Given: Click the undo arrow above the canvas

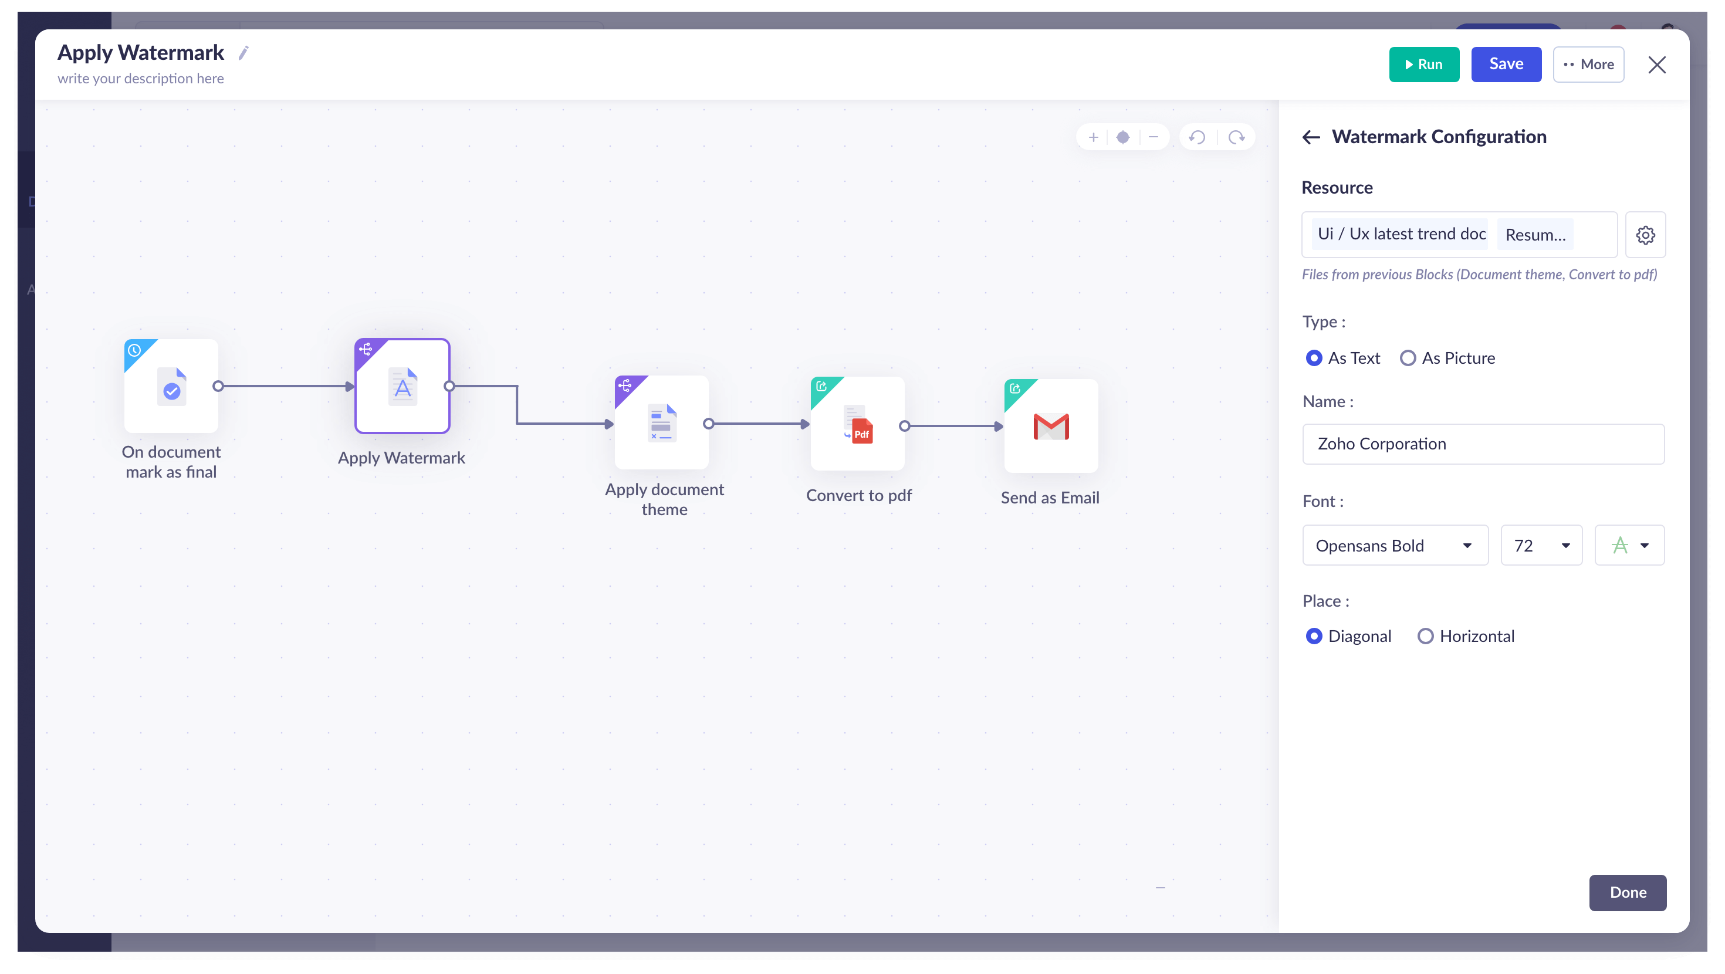Looking at the screenshot, I should (x=1198, y=137).
